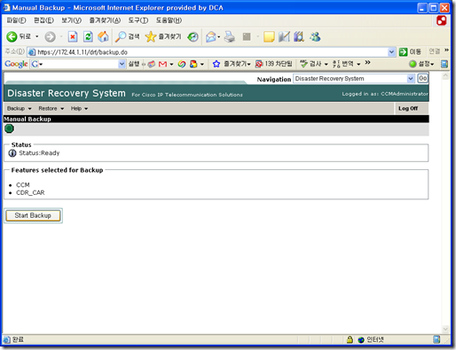Image resolution: width=456 pixels, height=350 pixels.
Task: Click the Stop page loading icon
Action: 73,37
